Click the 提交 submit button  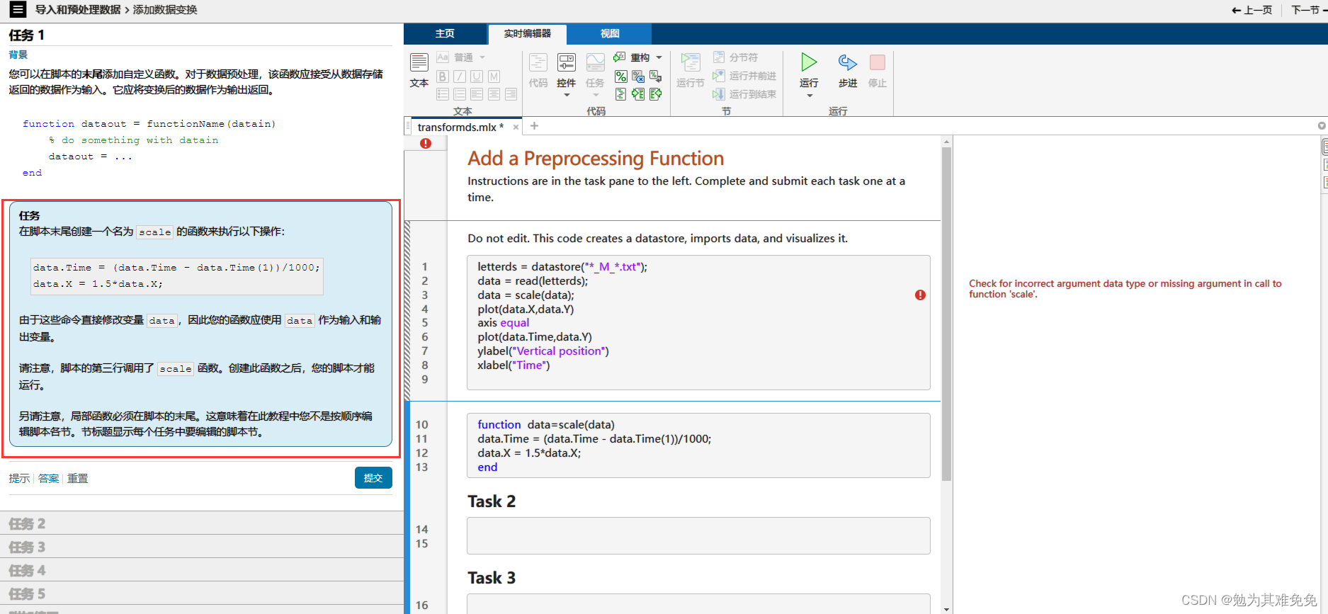pos(373,477)
